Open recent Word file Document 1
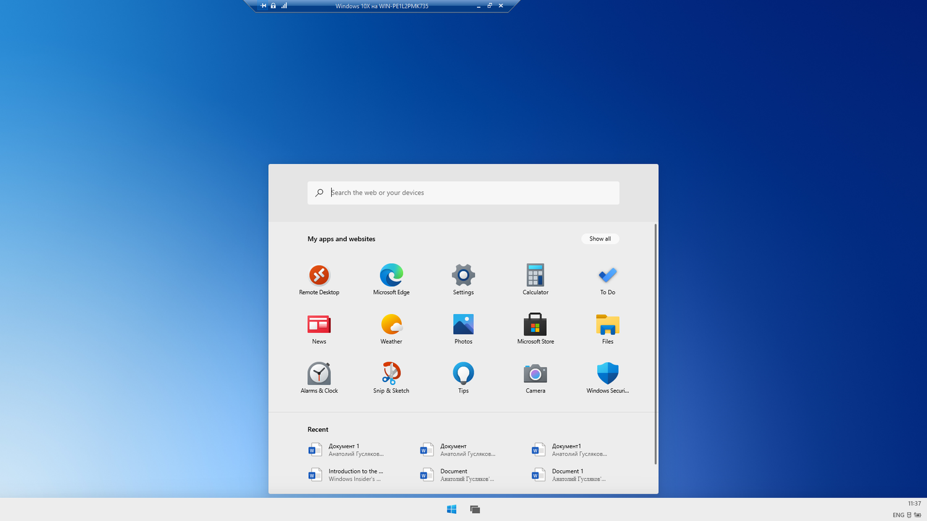927x521 pixels. (x=569, y=475)
